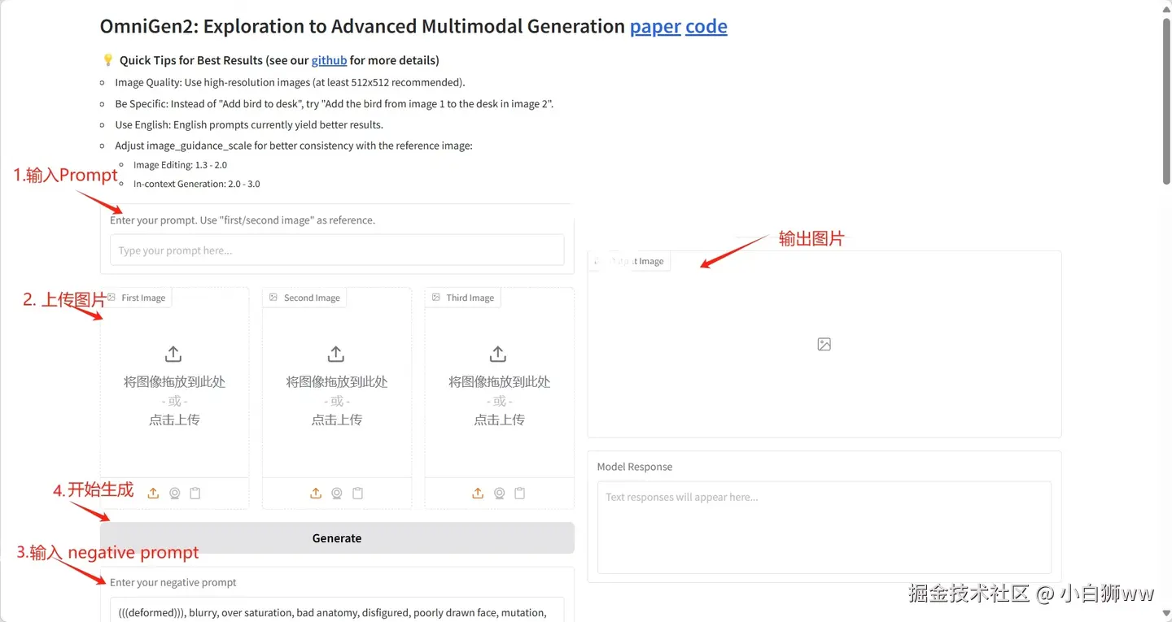Click the negative prompt text box
The width and height of the screenshot is (1172, 622).
(x=337, y=611)
